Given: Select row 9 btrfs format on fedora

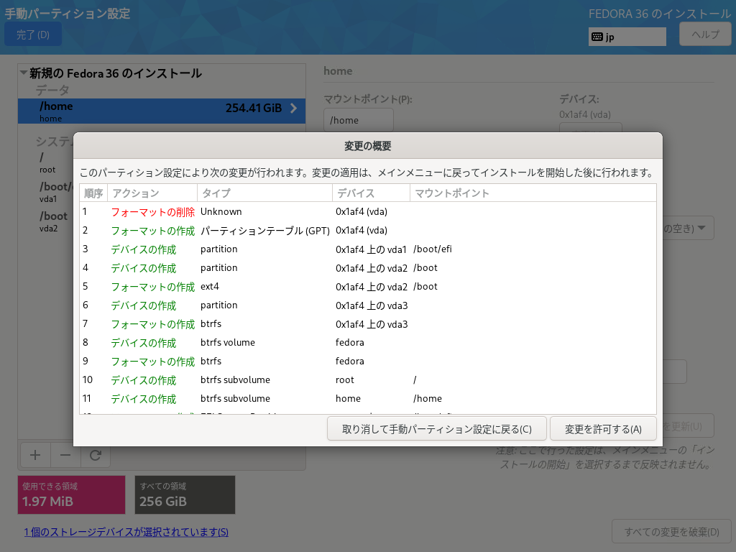Looking at the screenshot, I should coord(368,362).
